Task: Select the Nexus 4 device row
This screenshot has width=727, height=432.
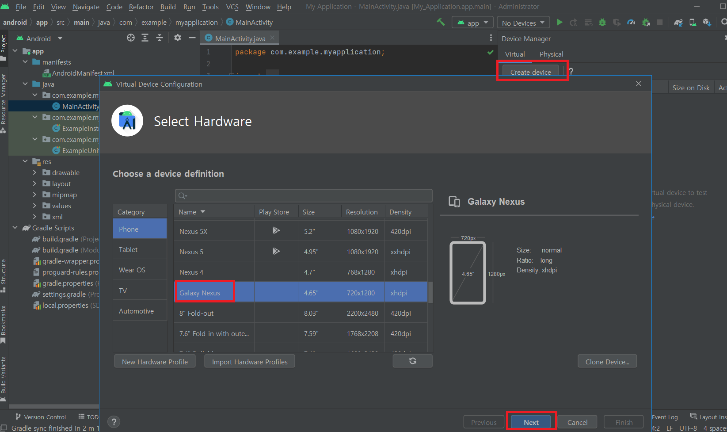Action: pos(301,272)
